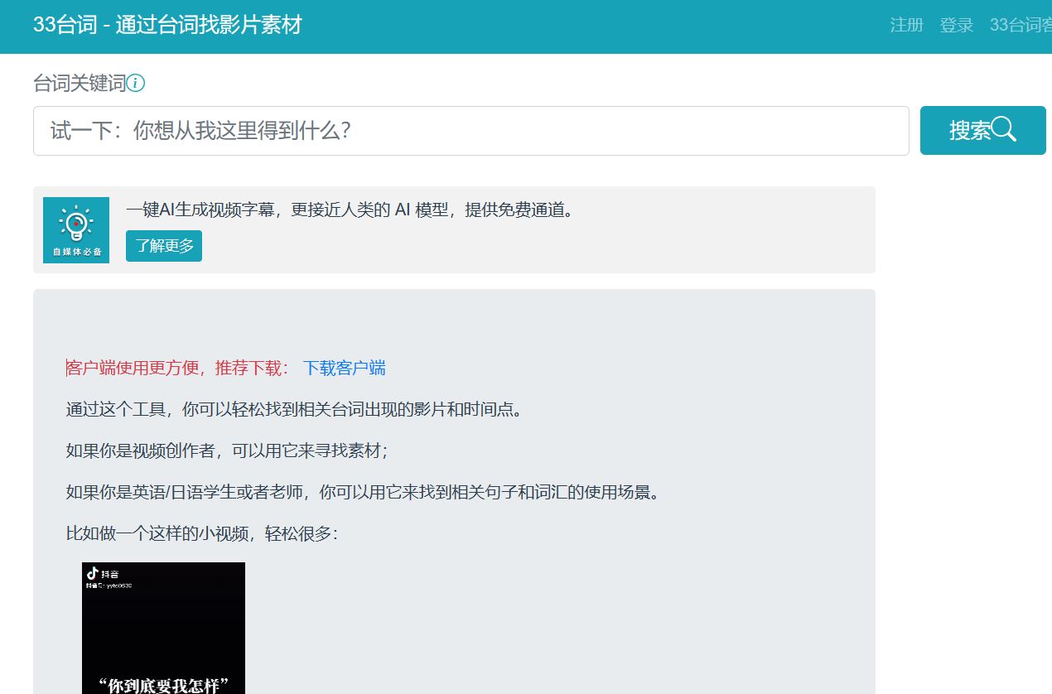Viewport: 1052px width, 694px height.
Task: Click the red 客户端使用更方便 notice text
Action: click(177, 369)
